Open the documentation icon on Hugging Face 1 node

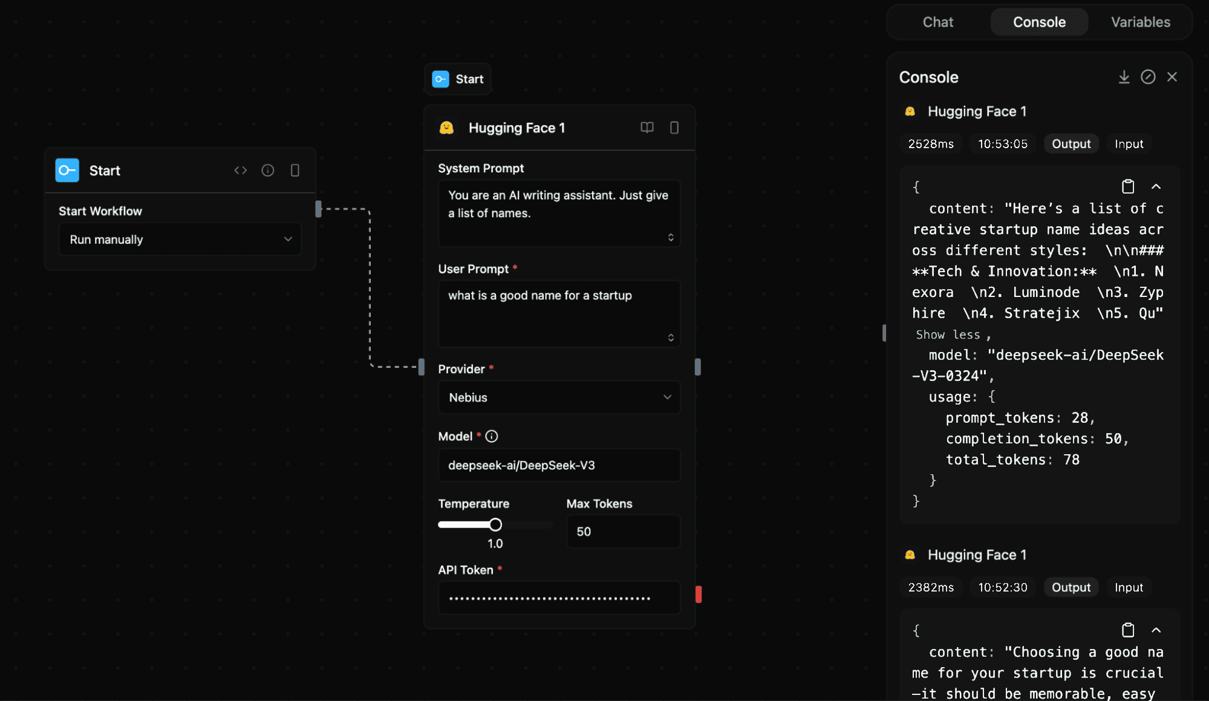pos(647,128)
